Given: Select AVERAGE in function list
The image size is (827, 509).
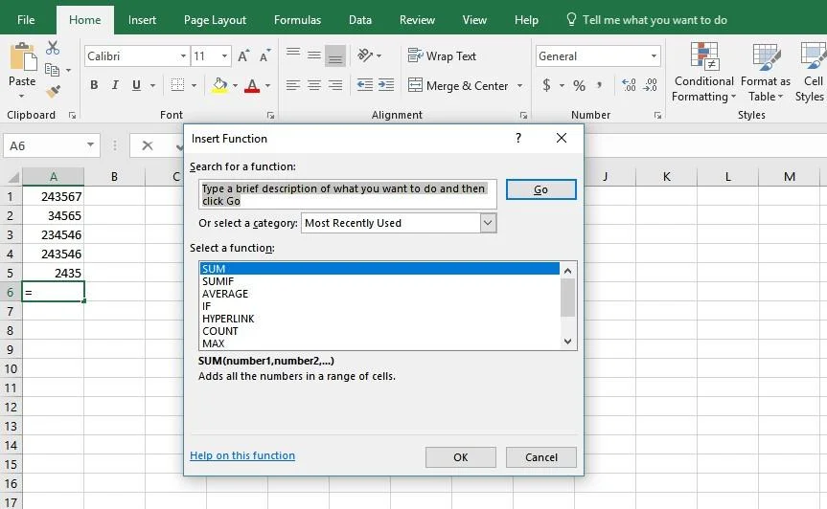Looking at the screenshot, I should (x=379, y=294).
